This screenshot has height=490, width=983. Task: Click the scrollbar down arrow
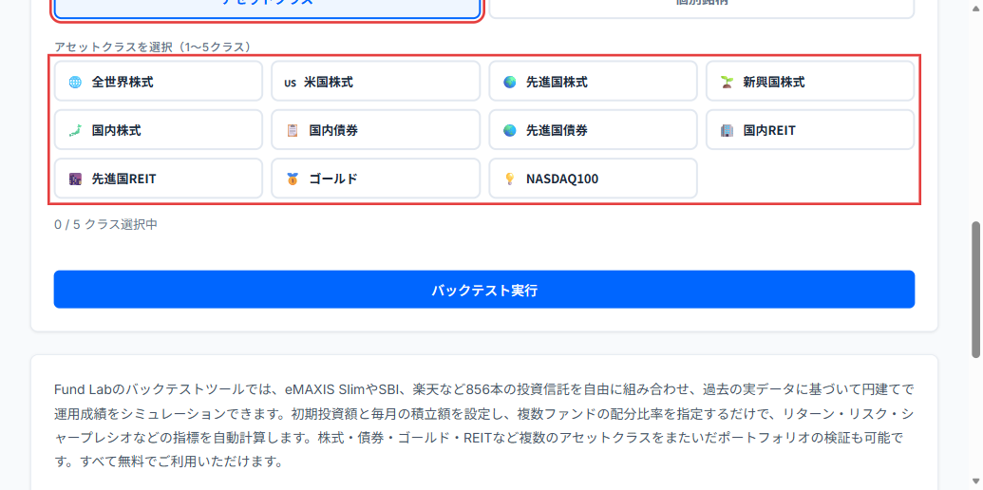[976, 483]
